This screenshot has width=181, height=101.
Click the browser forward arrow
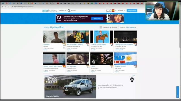coord(5,7)
